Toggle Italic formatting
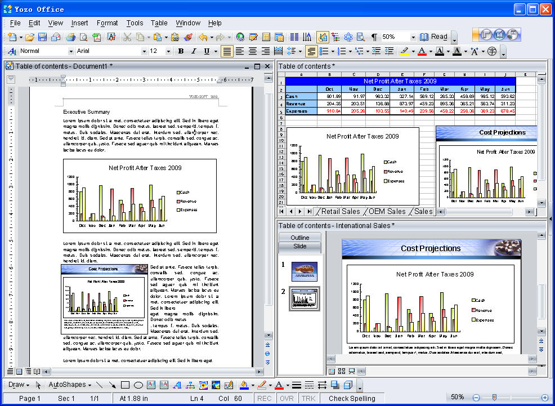 (194, 51)
